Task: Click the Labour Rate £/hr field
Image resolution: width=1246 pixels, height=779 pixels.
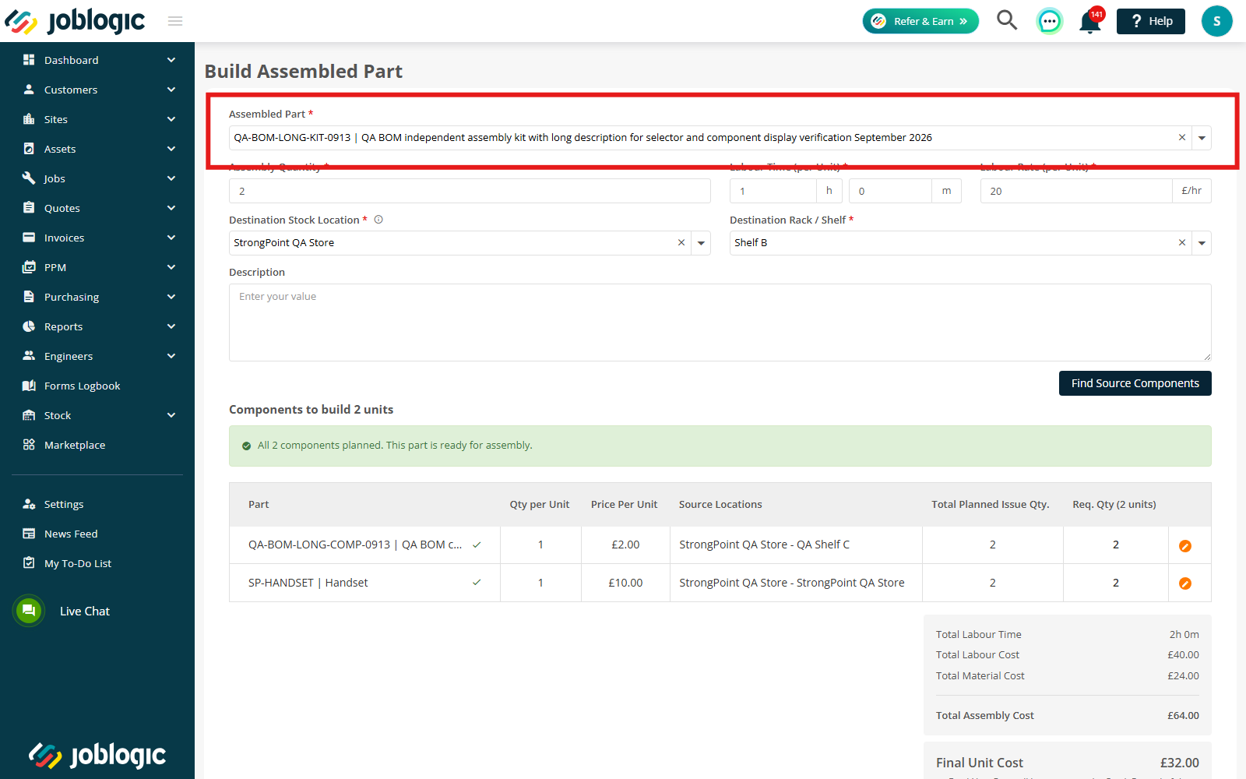Action: coord(1076,191)
